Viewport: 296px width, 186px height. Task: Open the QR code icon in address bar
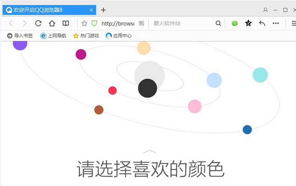click(x=141, y=23)
